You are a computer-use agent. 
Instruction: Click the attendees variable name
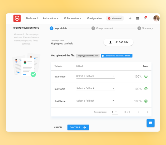point(60,77)
